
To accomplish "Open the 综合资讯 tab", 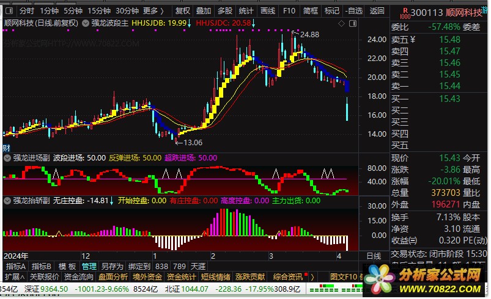I will click(288, 277).
